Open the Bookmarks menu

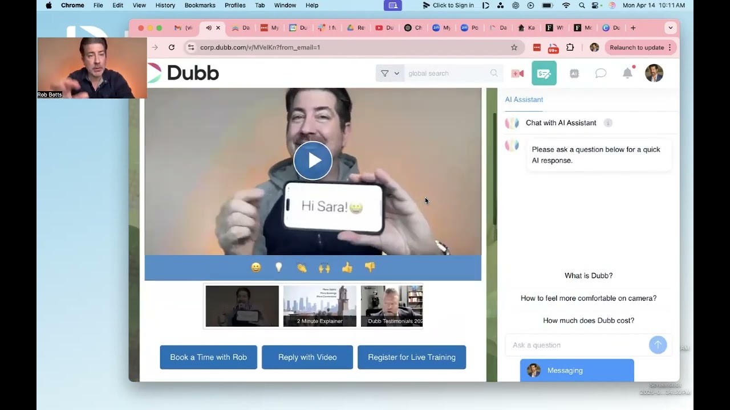click(200, 5)
